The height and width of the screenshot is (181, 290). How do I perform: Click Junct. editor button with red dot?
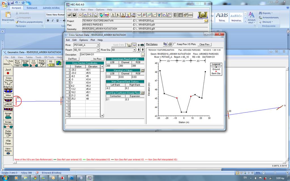(8, 72)
